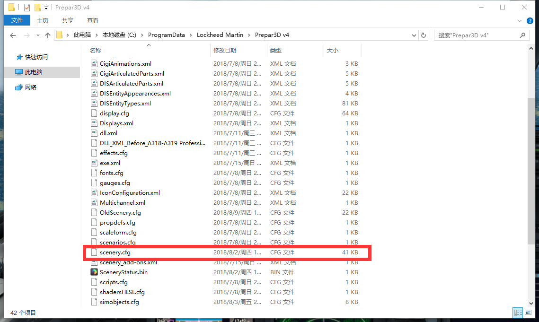The image size is (539, 322).
Task: Refresh the current folder view
Action: point(424,35)
